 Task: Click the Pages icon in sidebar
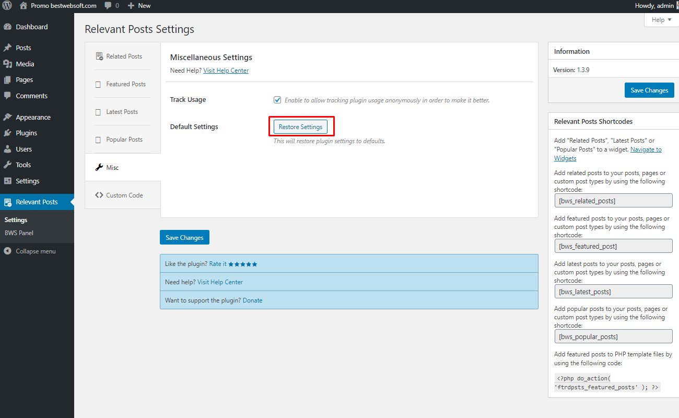coord(7,80)
